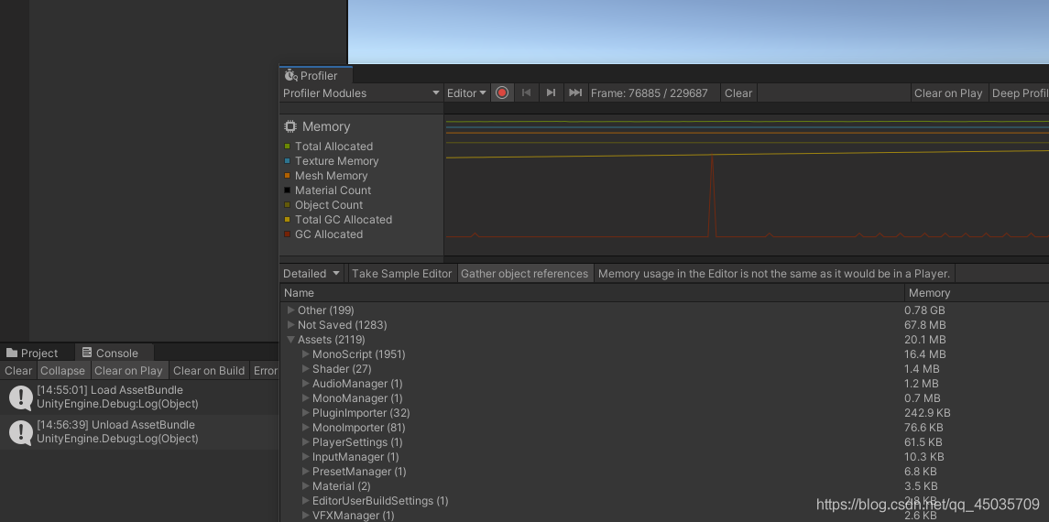Jump to the current last frame
The height and width of the screenshot is (522, 1049).
point(574,92)
